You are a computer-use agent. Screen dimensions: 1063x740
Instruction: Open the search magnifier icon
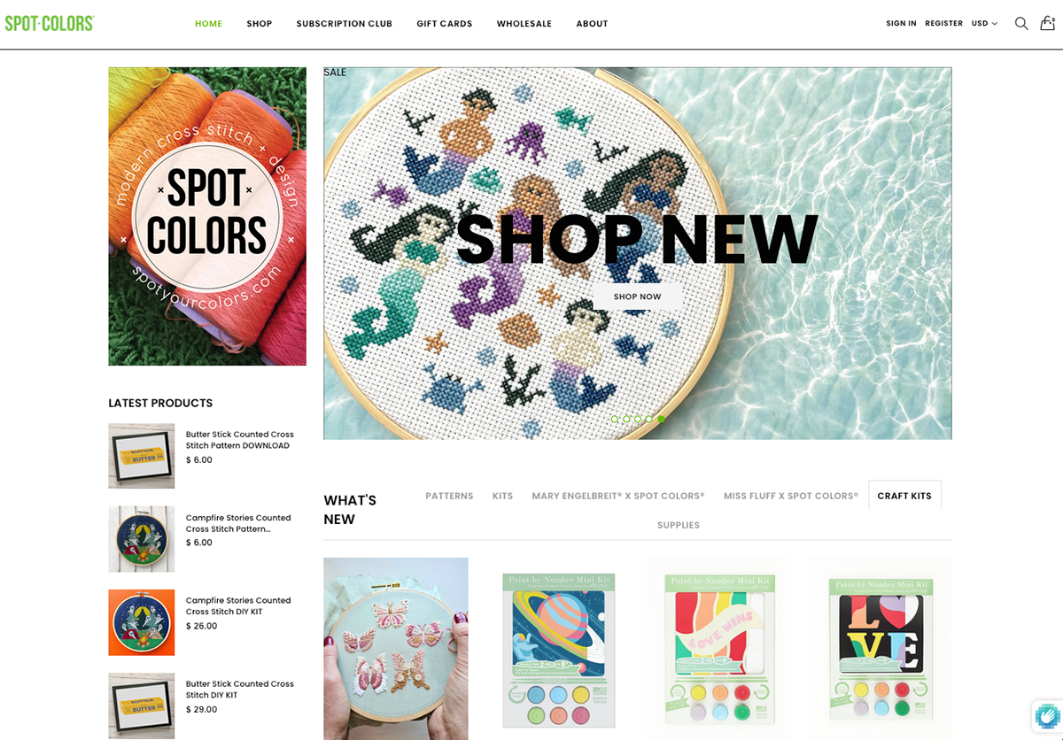pyautogui.click(x=1021, y=24)
